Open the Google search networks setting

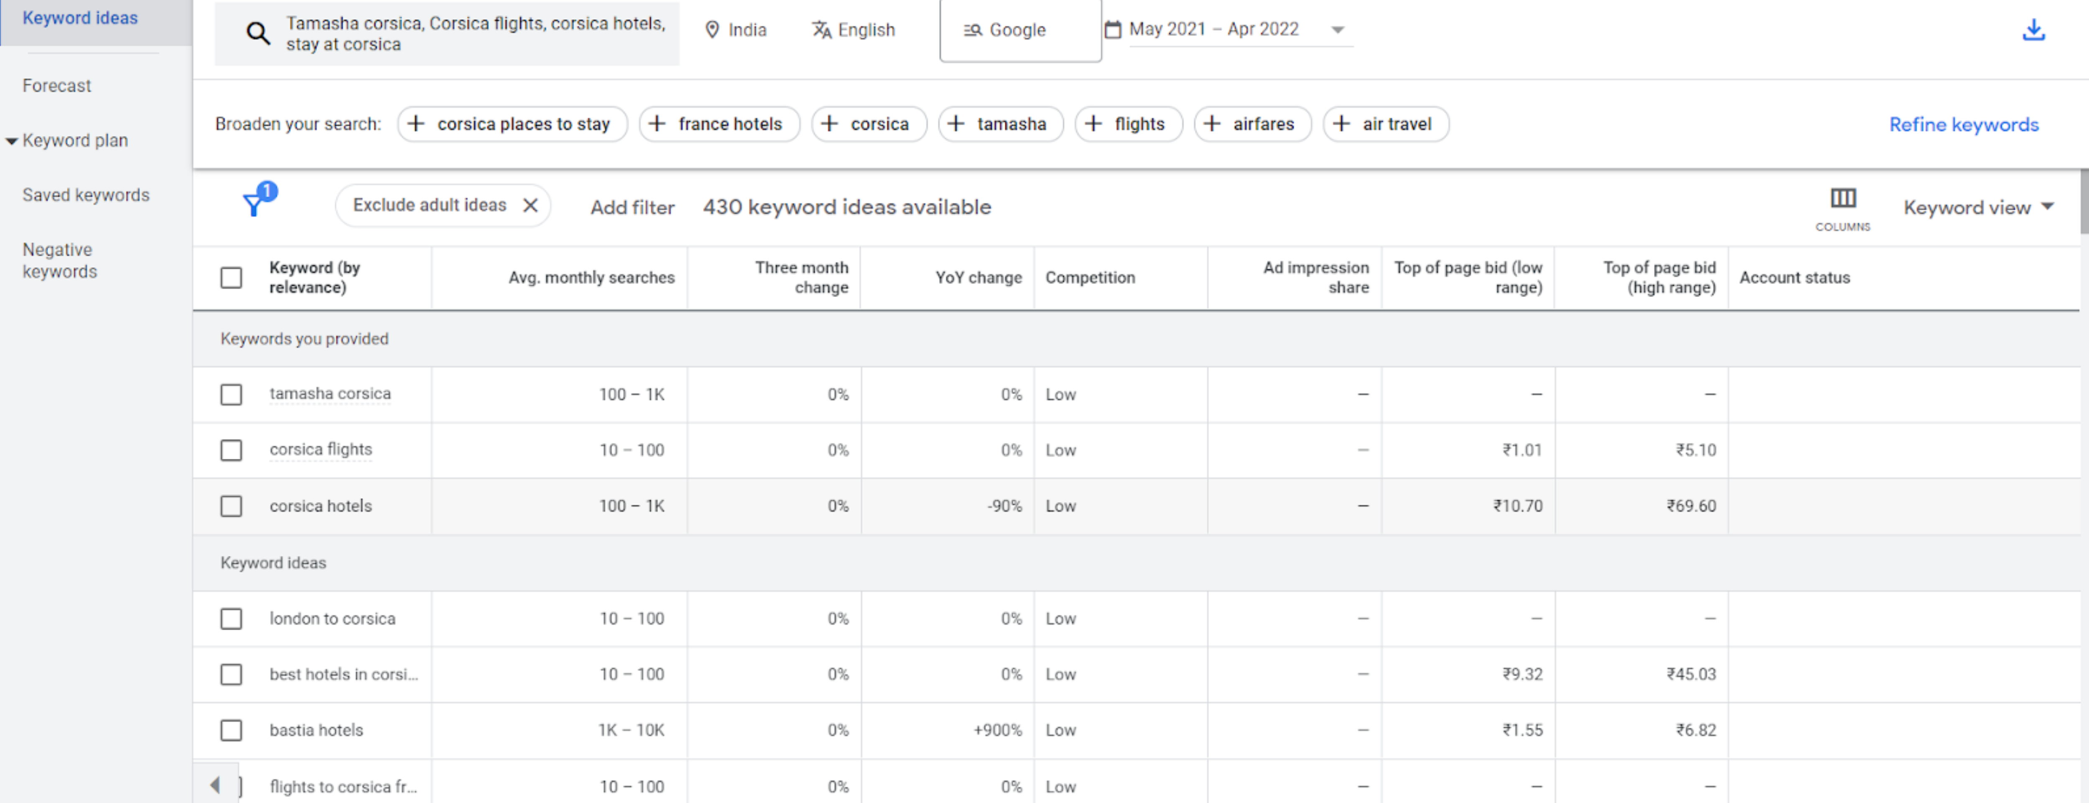[x=1020, y=30]
